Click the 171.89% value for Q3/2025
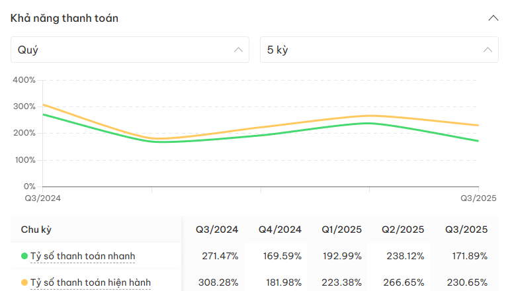The image size is (508, 291). tap(468, 256)
